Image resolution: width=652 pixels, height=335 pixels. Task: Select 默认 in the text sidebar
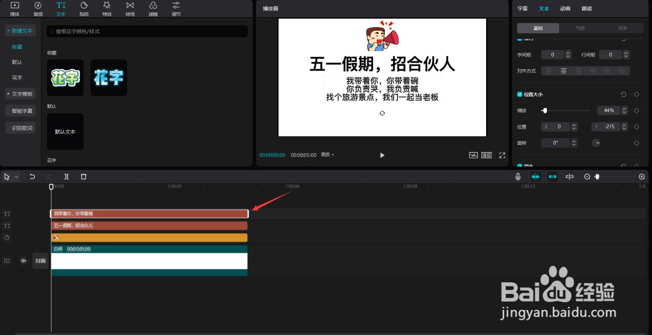(17, 62)
